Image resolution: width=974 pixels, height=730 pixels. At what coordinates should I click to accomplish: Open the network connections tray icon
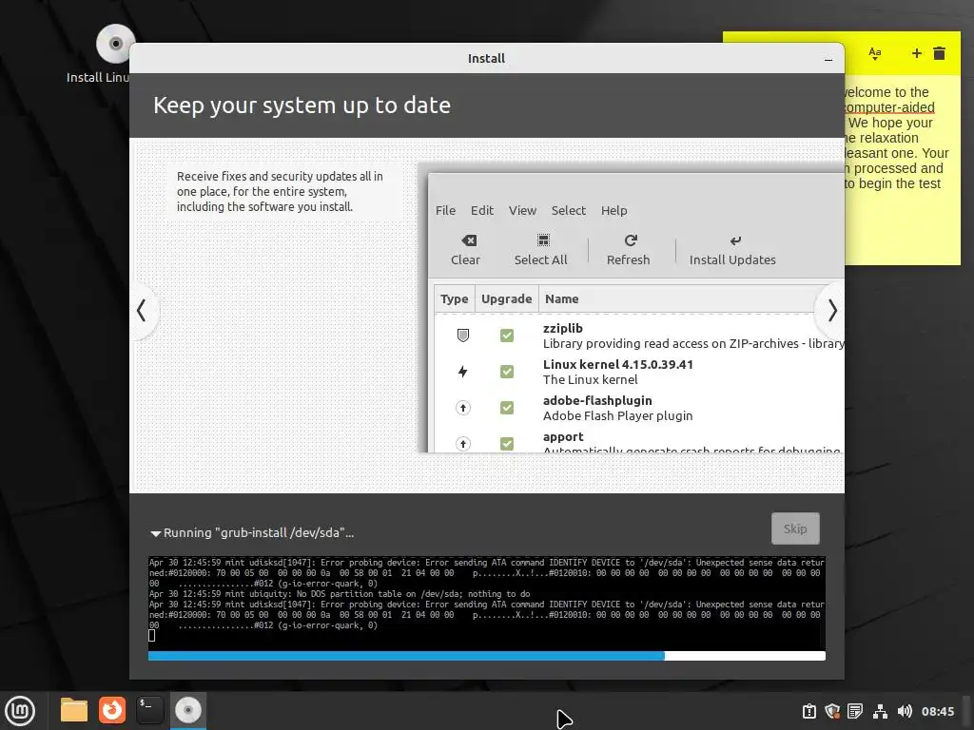point(880,711)
